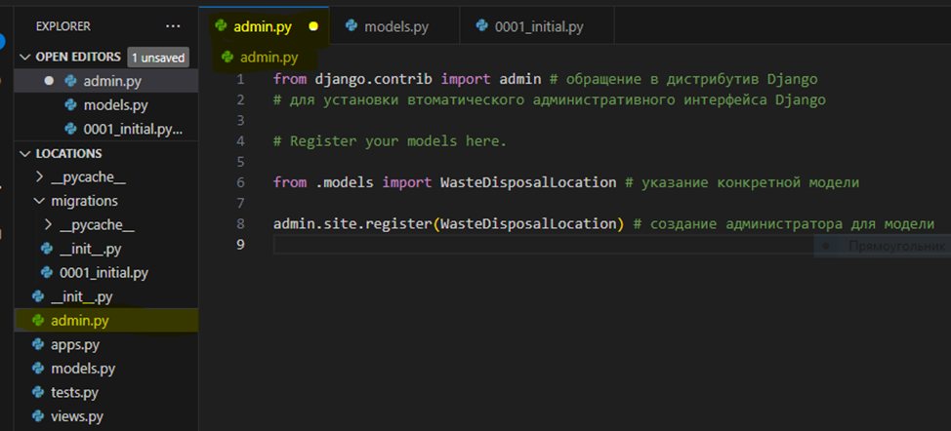Viewport: 951px width, 431px height.
Task: Open __init__.py inside migrations folder
Action: click(x=92, y=249)
